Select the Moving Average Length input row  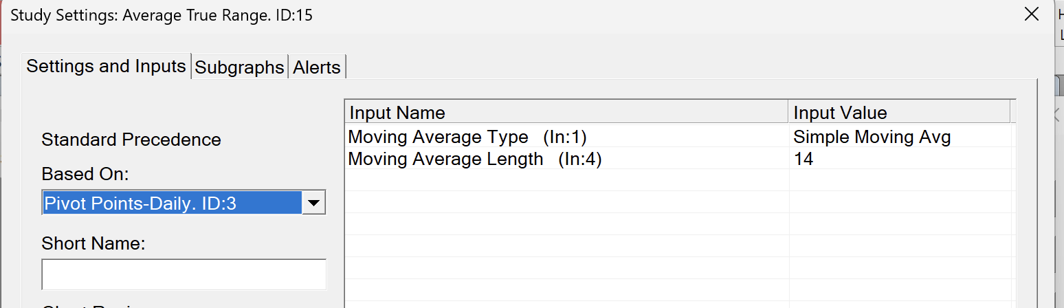tap(478, 159)
